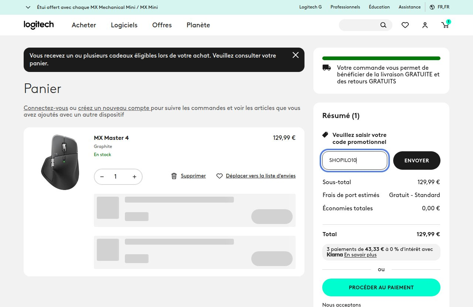Click créez un nouveau compte link
The width and height of the screenshot is (473, 307).
114,108
